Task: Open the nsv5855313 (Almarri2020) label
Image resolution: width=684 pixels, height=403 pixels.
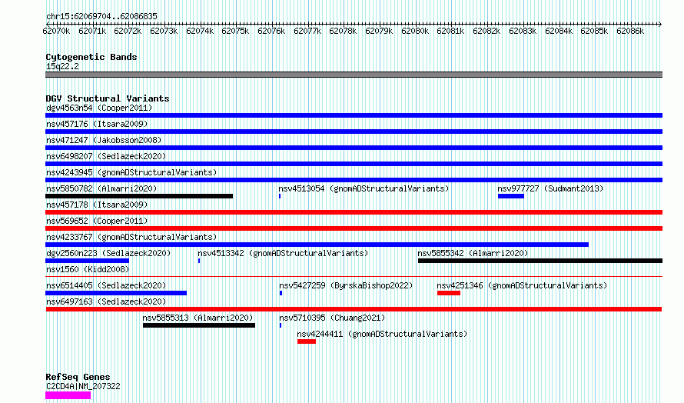Action: [198, 318]
